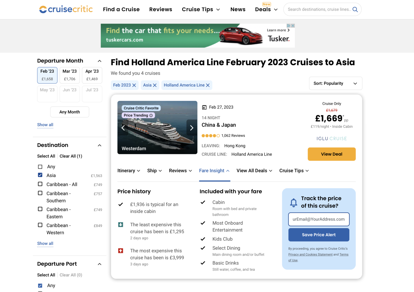Click the View Deal button
This screenshot has height=292, width=414.
point(332,154)
